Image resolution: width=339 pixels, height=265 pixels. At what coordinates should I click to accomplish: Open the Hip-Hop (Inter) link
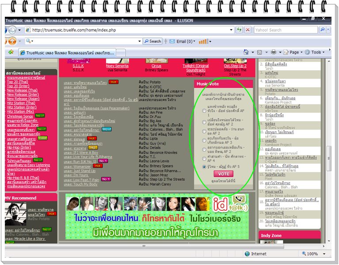[19, 147]
